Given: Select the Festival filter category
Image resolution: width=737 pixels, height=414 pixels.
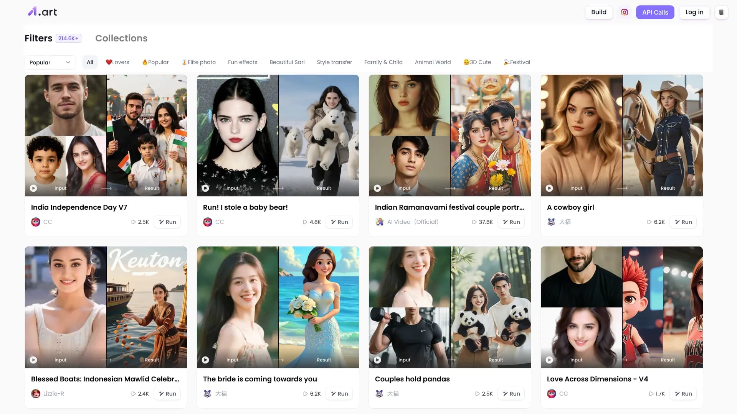Looking at the screenshot, I should pyautogui.click(x=517, y=62).
